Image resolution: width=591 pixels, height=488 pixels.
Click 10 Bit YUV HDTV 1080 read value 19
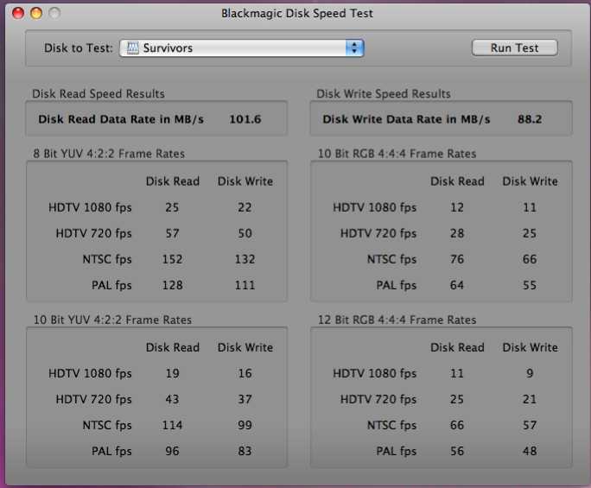(172, 373)
